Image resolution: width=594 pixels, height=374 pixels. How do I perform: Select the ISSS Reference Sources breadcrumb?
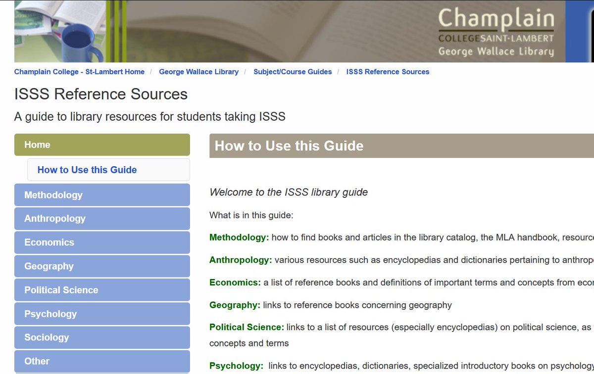coord(388,71)
